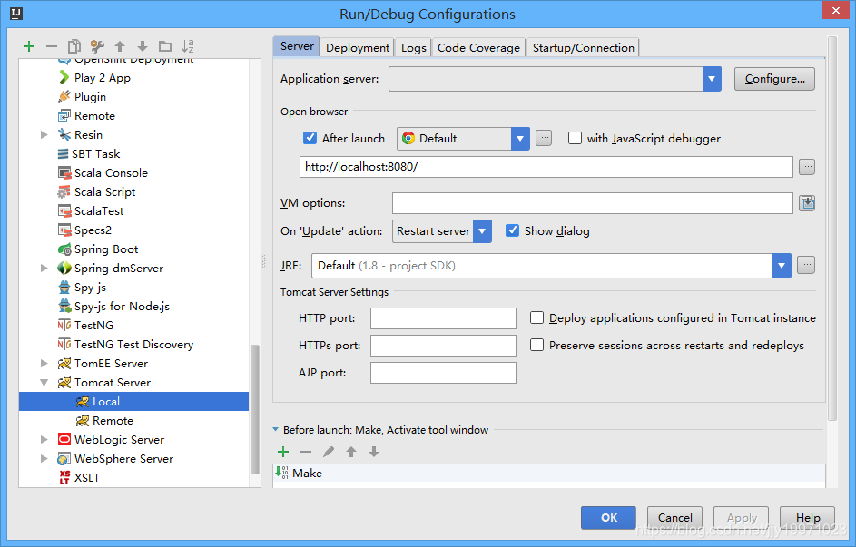Viewport: 856px width, 547px height.
Task: Enable Preserve sessions across restarts checkbox
Action: click(537, 346)
